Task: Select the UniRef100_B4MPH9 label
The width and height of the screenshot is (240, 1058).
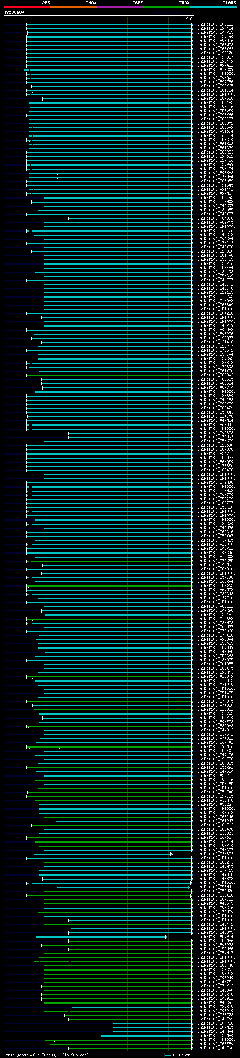Action: pyautogui.click(x=215, y=325)
